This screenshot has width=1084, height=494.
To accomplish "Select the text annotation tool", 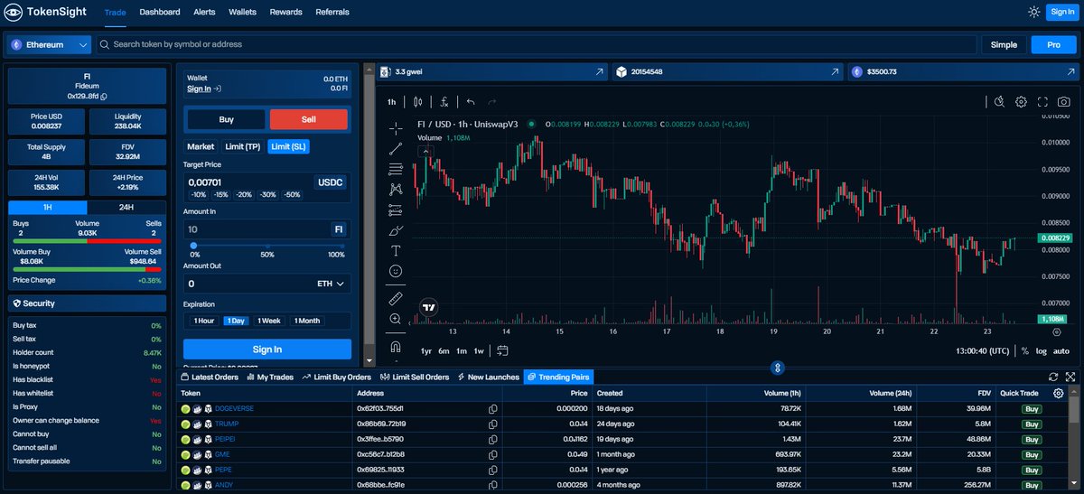I will point(395,250).
